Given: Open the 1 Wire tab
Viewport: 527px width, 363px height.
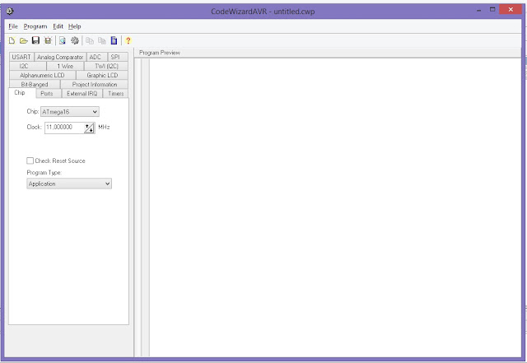Looking at the screenshot, I should point(65,66).
